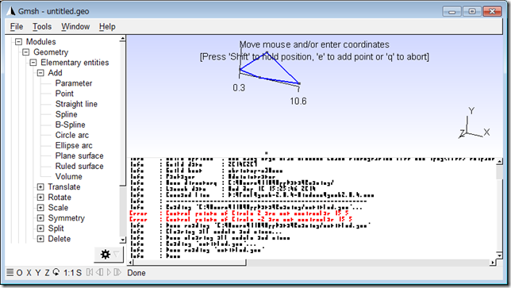Expand the Translate node
The width and height of the screenshot is (511, 288).
pos(40,187)
